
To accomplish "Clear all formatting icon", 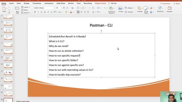I will click(72, 8).
